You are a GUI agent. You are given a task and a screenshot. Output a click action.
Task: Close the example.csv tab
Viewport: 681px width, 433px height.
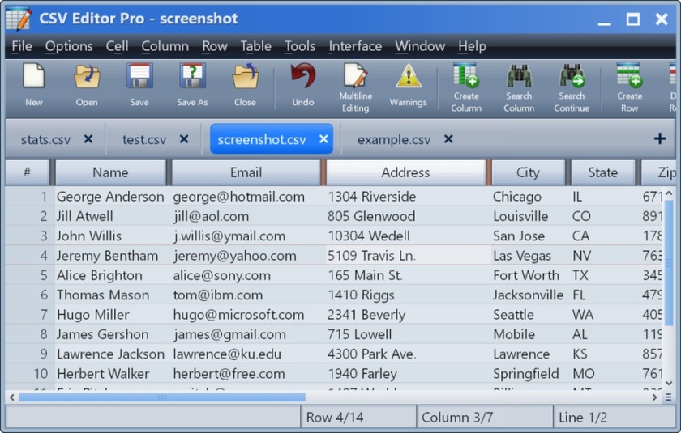[448, 139]
